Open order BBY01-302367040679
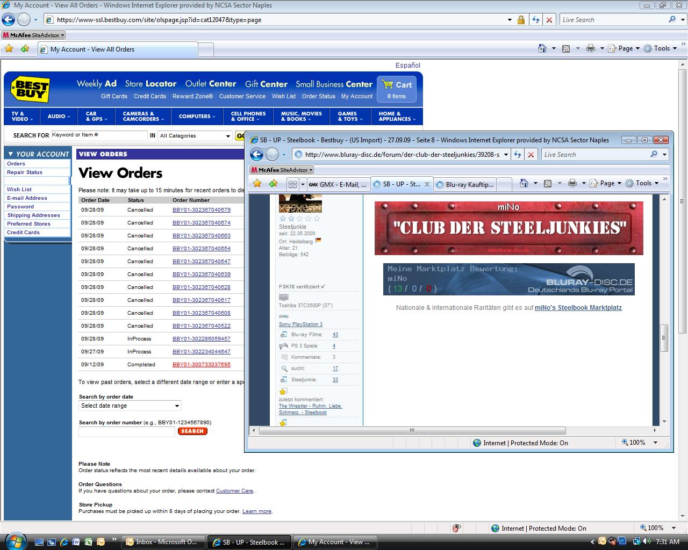 tap(202, 210)
